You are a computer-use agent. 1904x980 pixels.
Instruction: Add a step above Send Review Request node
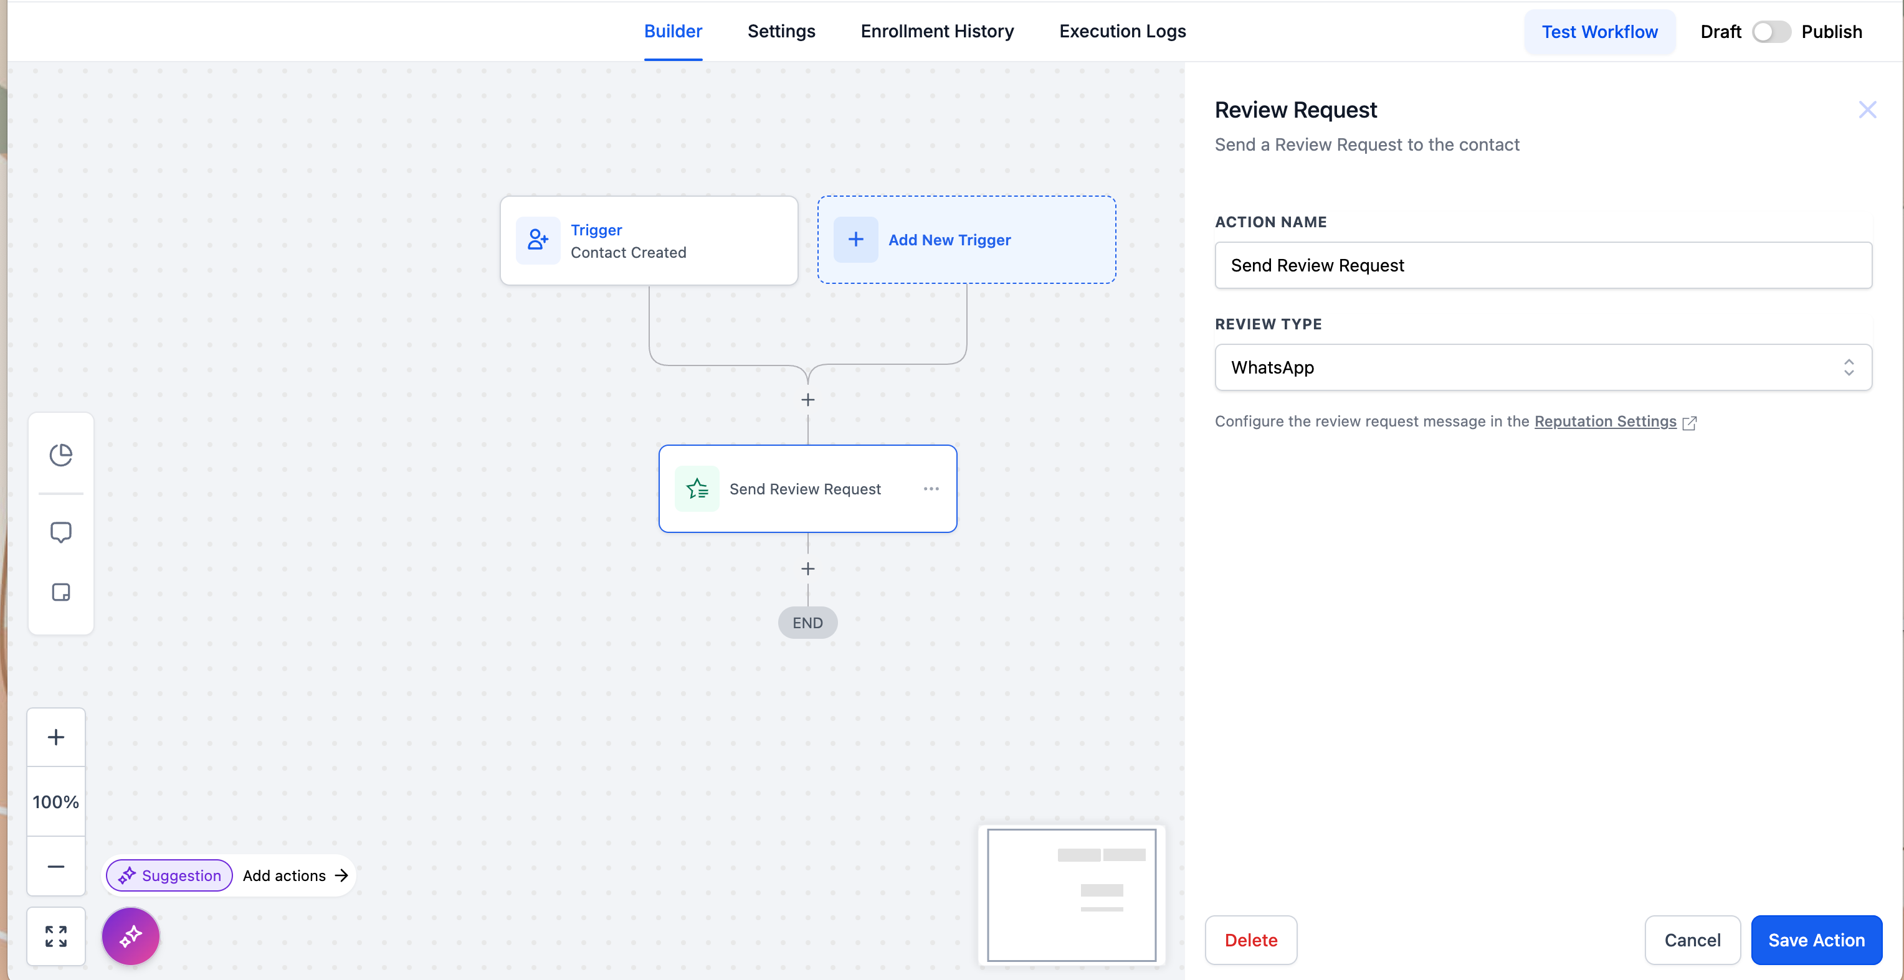coord(808,400)
